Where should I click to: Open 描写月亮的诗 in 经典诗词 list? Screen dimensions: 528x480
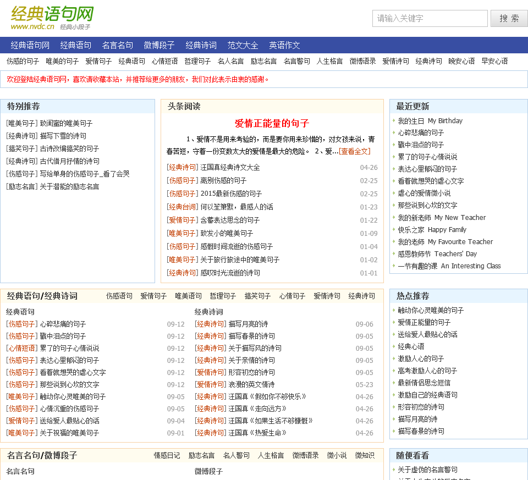pos(249,324)
